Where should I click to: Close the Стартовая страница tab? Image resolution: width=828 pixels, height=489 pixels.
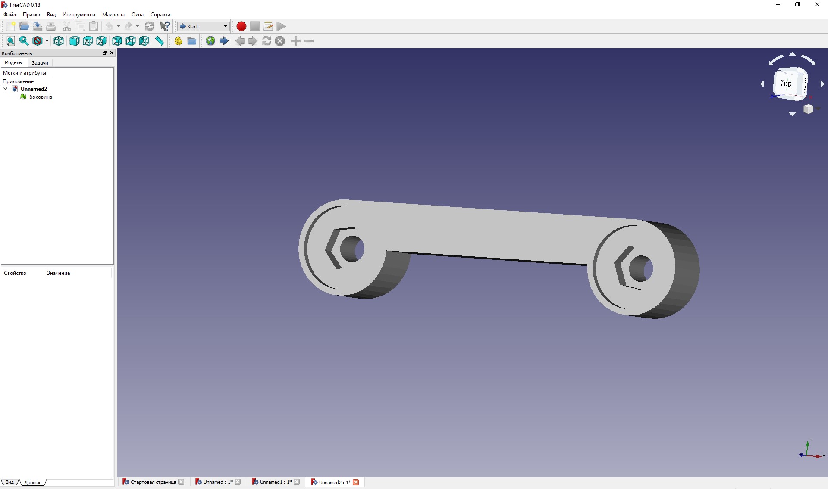[x=182, y=482]
